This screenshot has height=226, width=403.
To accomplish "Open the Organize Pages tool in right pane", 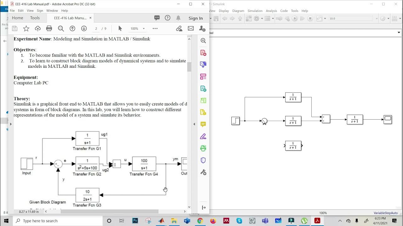I will (x=203, y=77).
